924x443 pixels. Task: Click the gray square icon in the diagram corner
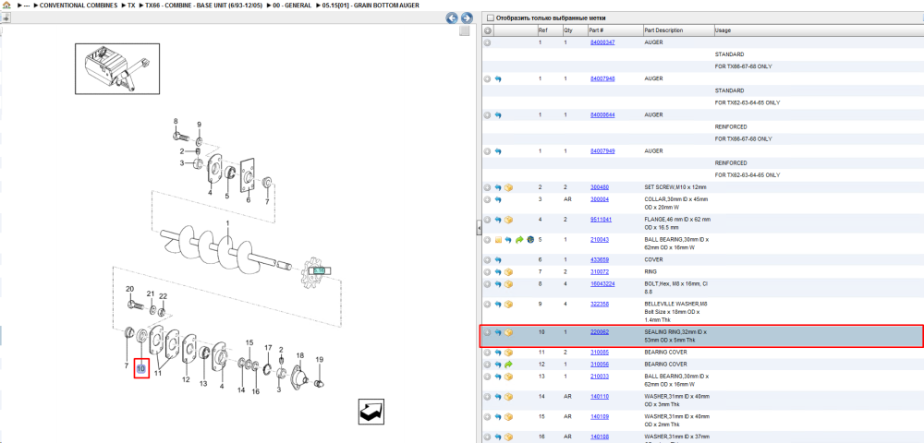click(x=465, y=30)
